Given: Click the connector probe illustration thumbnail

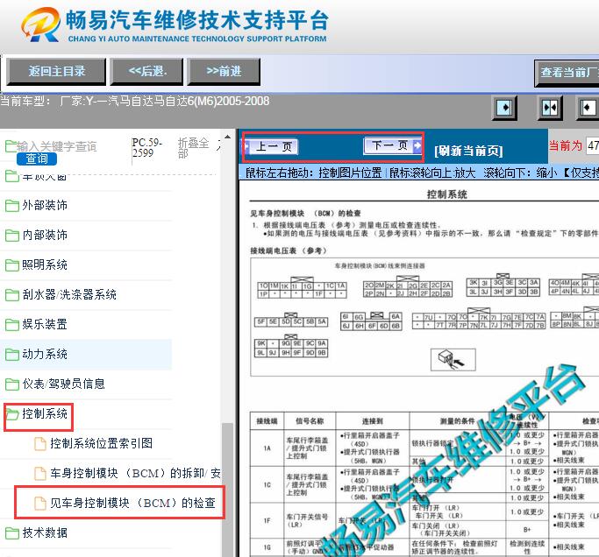Looking at the screenshot, I should (x=453, y=359).
